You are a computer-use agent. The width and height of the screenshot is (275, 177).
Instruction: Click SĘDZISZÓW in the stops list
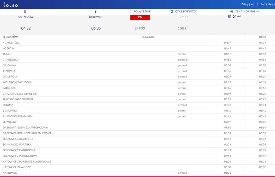coord(10,37)
